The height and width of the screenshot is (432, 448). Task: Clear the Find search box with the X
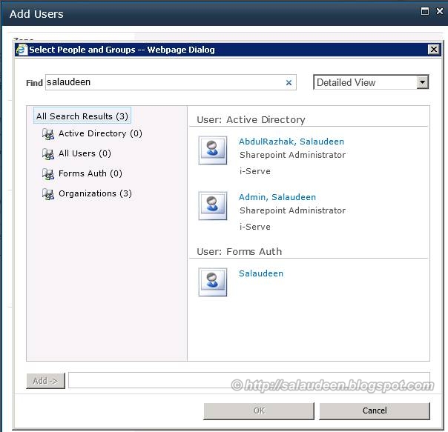[289, 83]
